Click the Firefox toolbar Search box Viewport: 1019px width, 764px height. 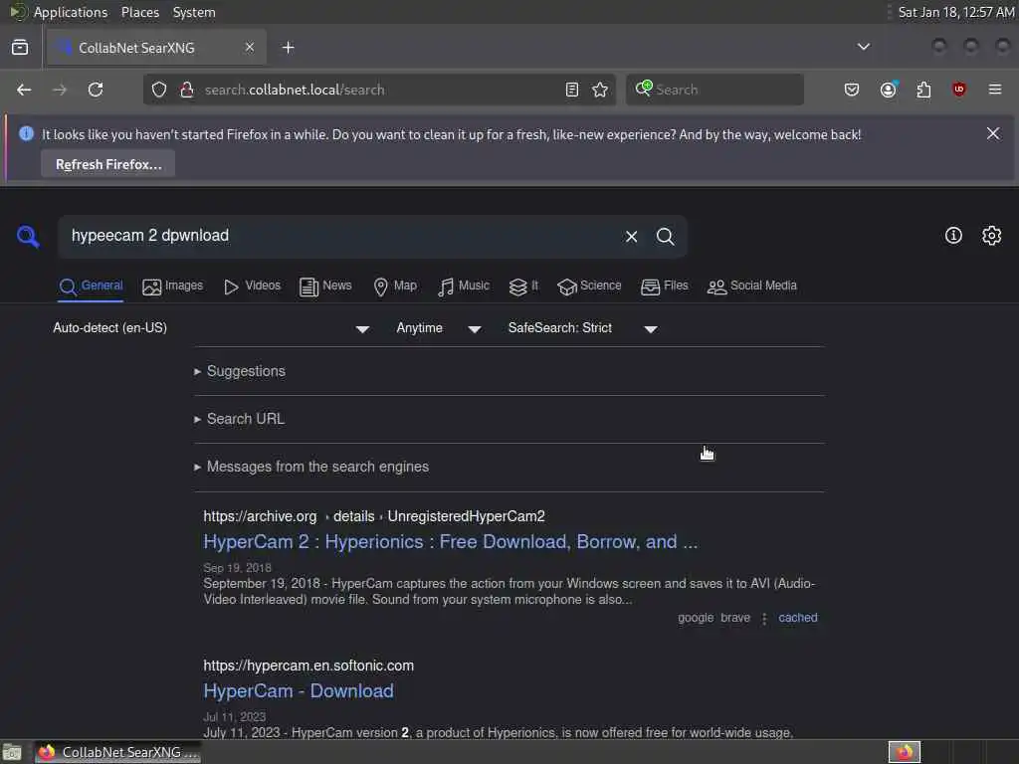point(714,90)
